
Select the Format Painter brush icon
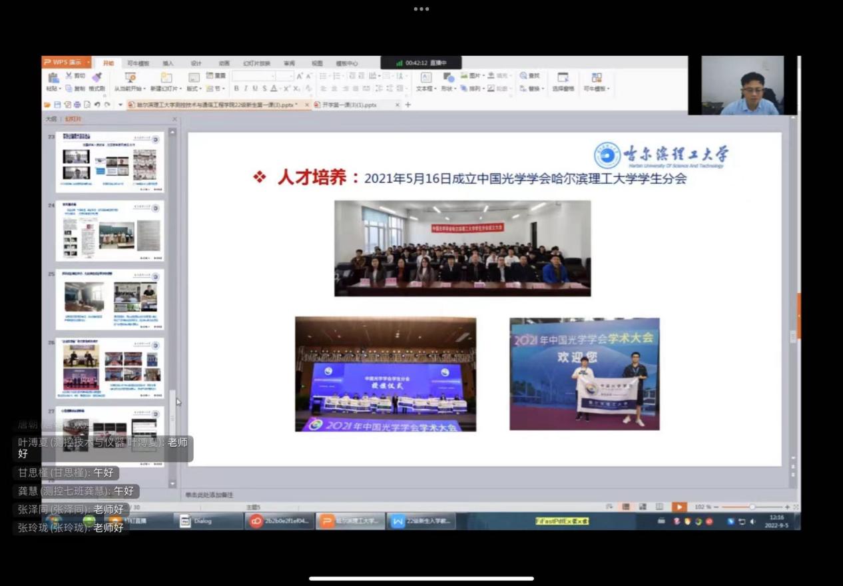click(x=97, y=77)
